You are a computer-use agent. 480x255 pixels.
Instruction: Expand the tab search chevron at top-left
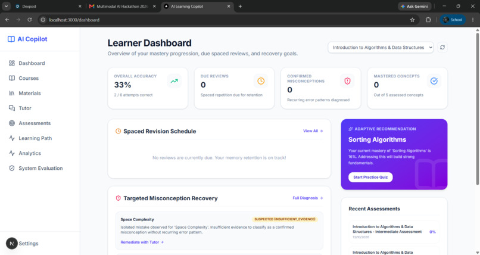click(x=6, y=6)
